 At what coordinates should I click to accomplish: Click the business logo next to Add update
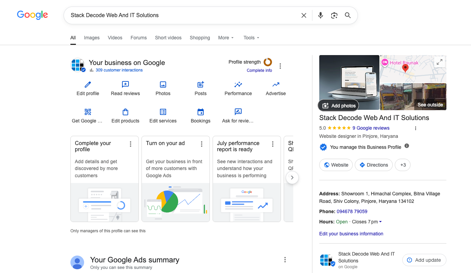327,260
